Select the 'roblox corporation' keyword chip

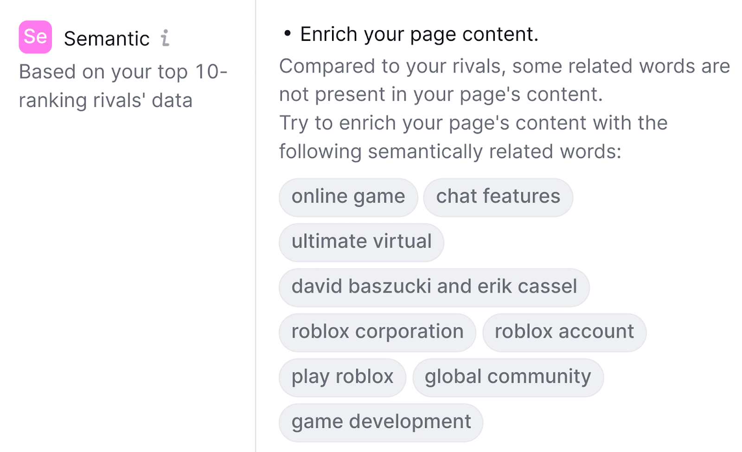(377, 332)
